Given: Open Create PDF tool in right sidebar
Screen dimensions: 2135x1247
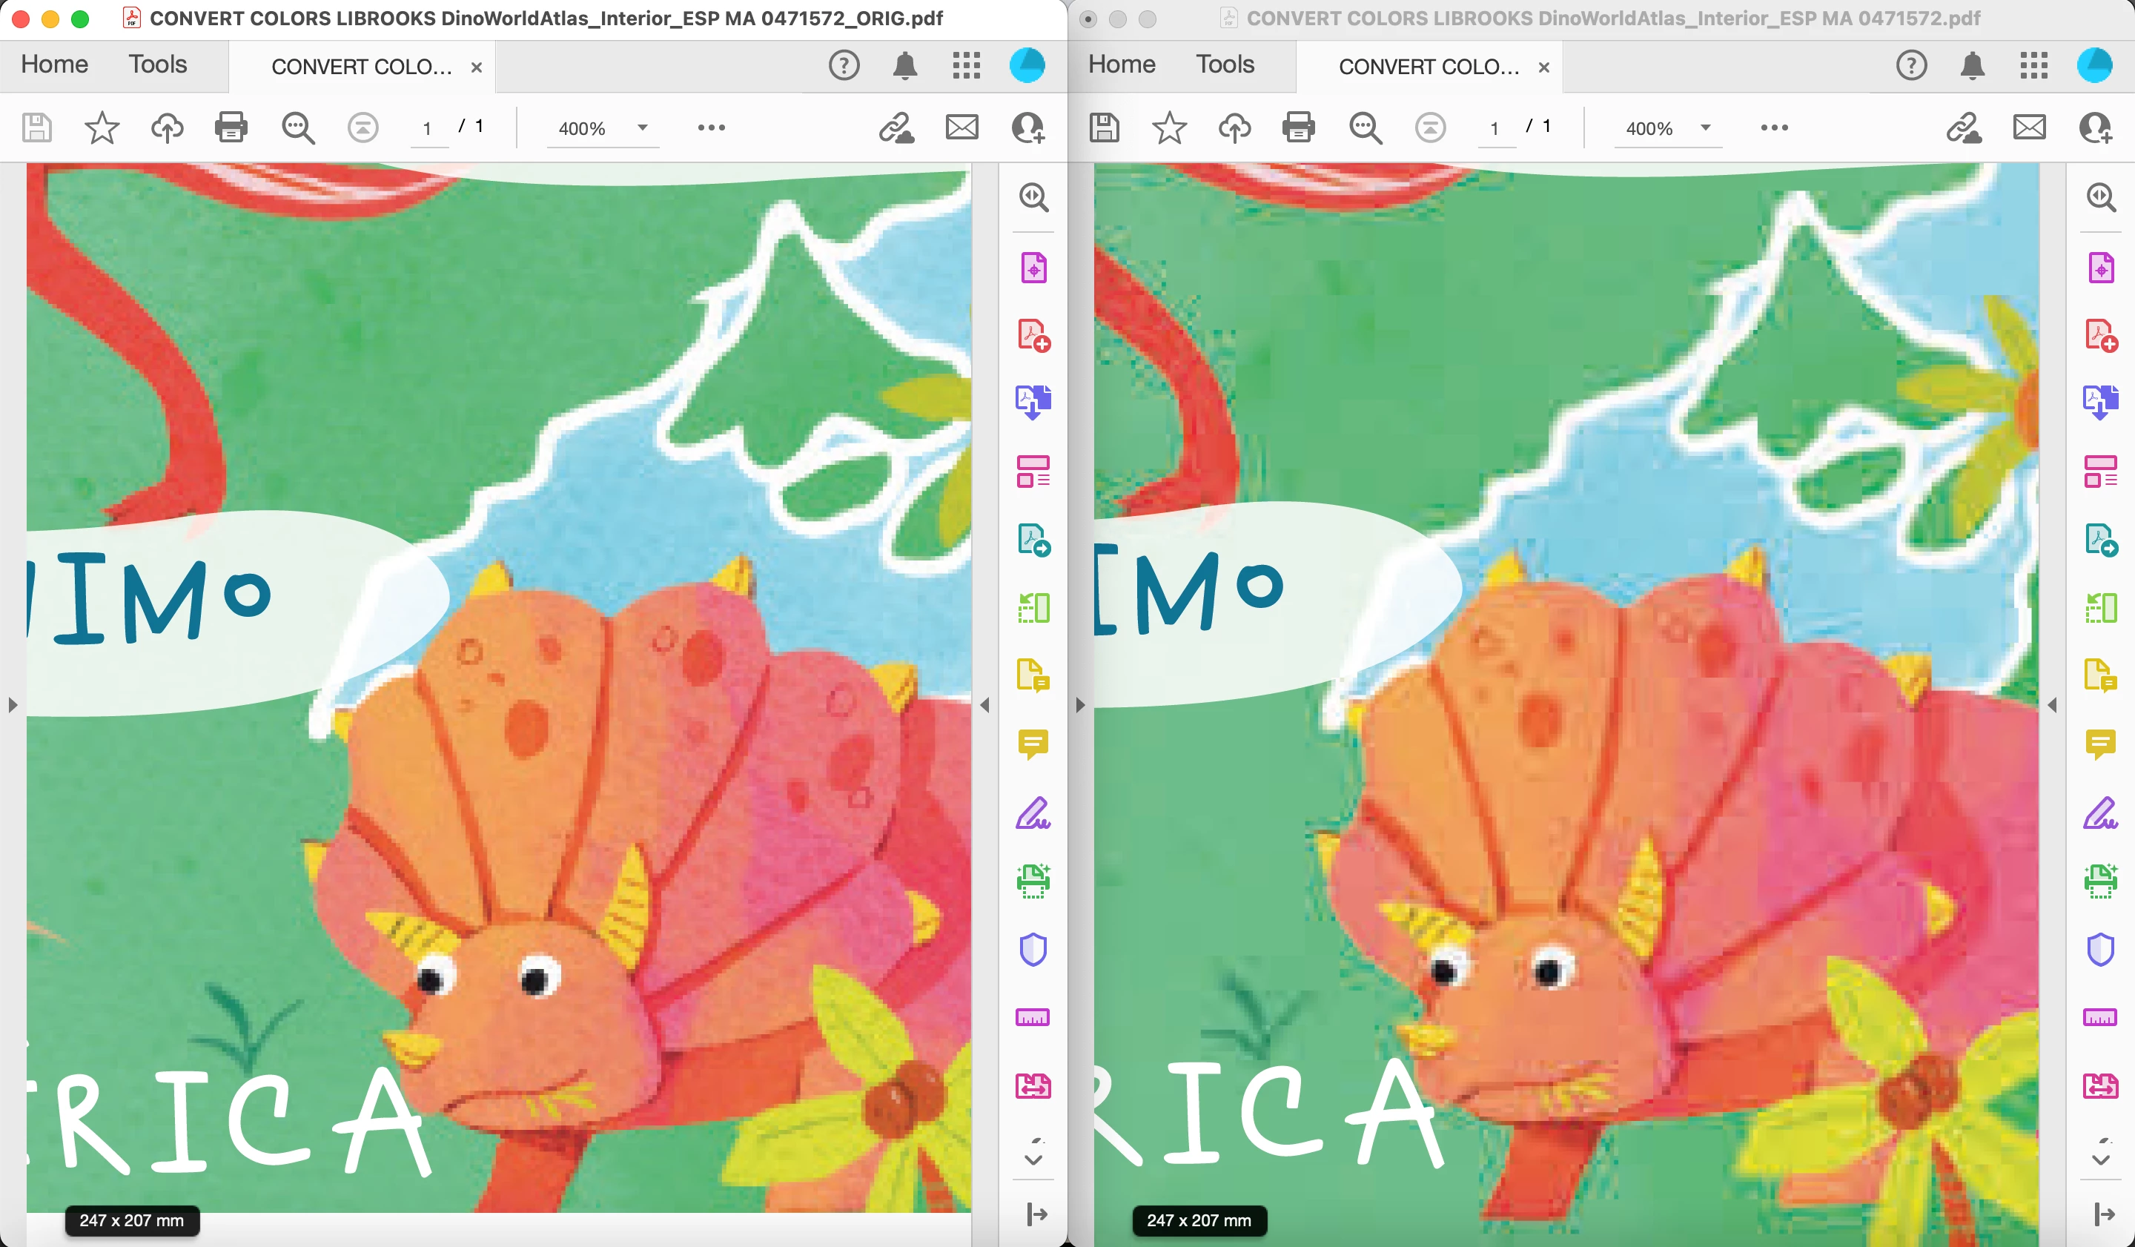Looking at the screenshot, I should (2100, 335).
